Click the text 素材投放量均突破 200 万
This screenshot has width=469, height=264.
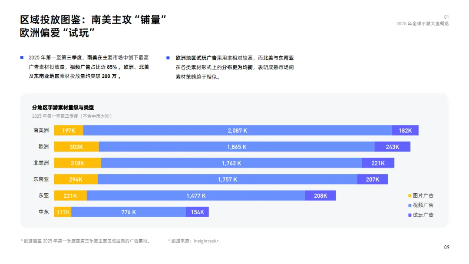(88, 76)
